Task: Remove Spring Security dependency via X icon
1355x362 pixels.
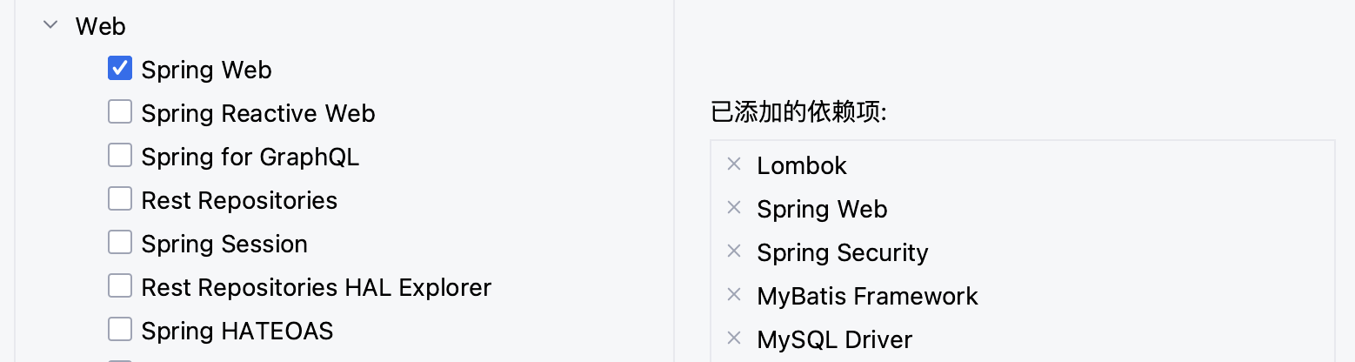Action: (x=734, y=251)
